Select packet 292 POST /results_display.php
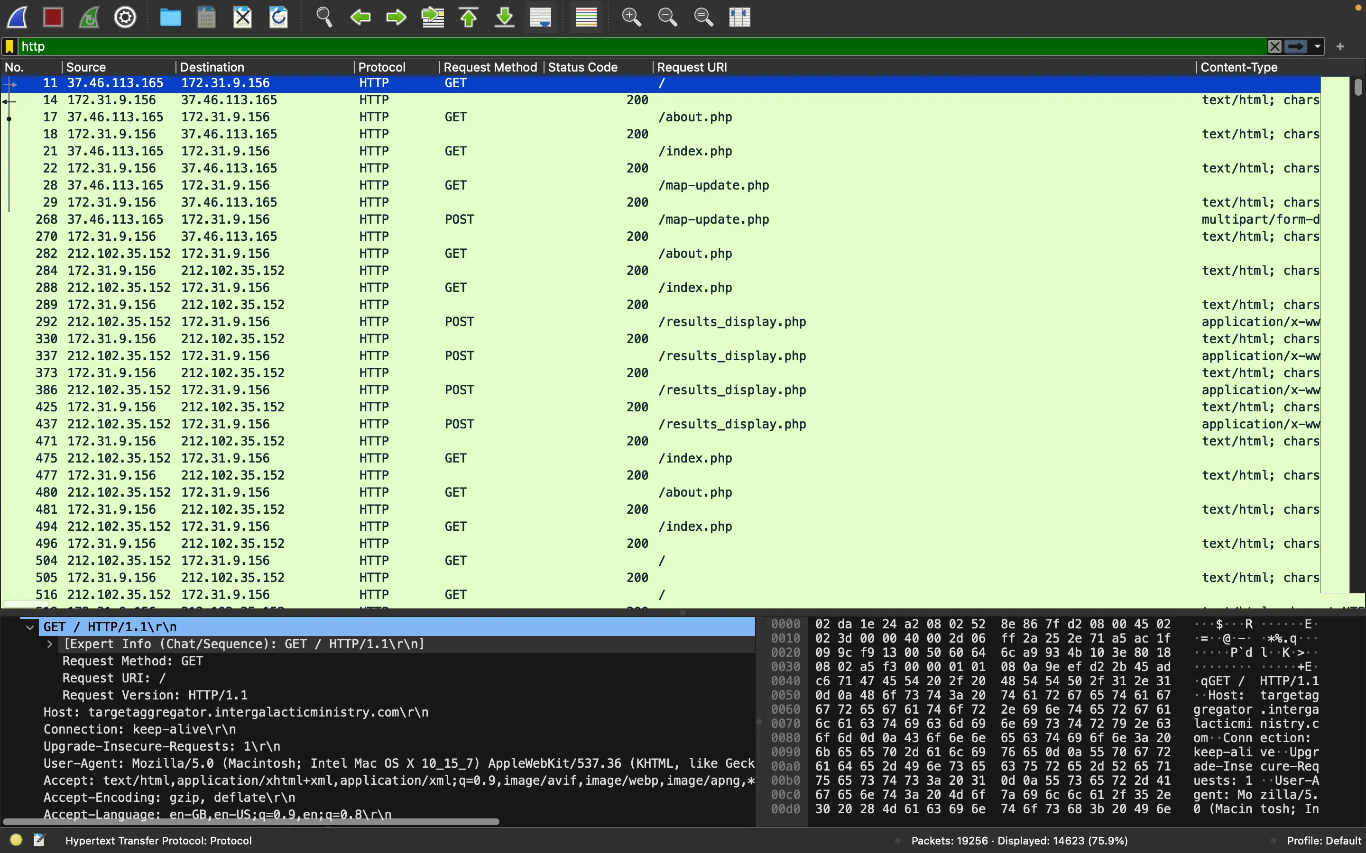 click(660, 322)
